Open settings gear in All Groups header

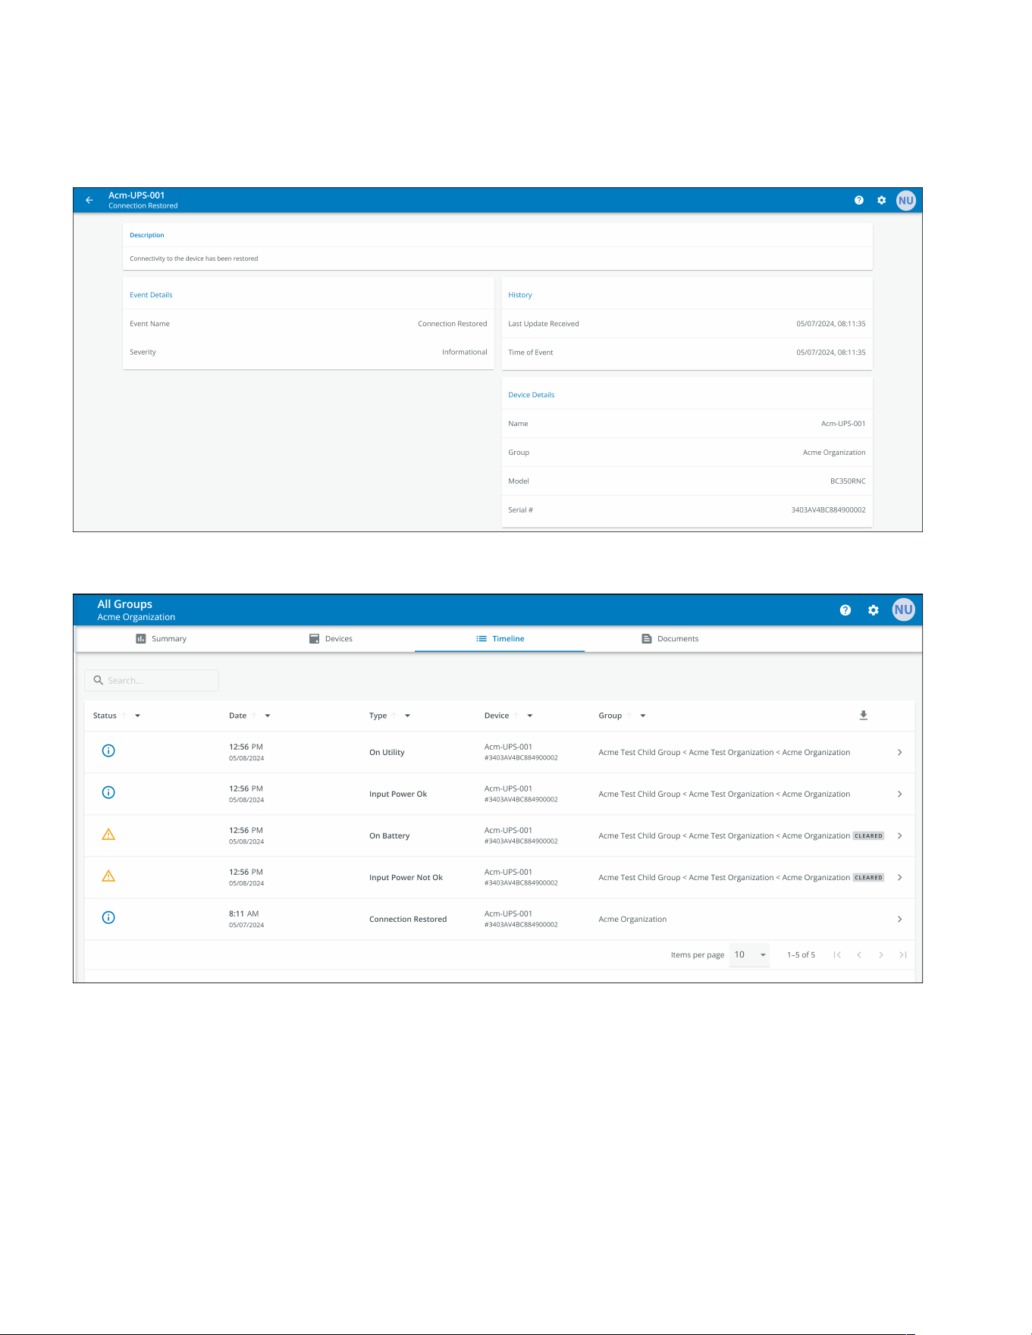tap(874, 610)
